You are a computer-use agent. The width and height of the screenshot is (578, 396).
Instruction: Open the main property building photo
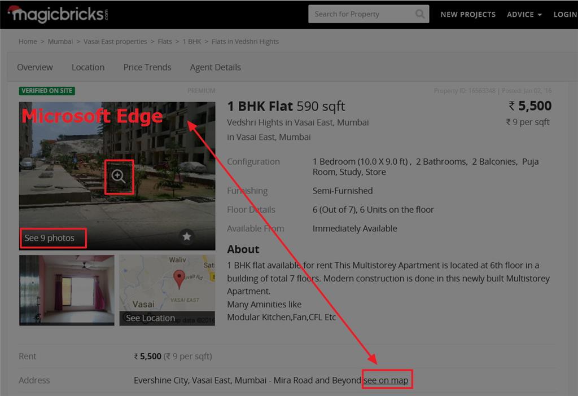pos(117,176)
